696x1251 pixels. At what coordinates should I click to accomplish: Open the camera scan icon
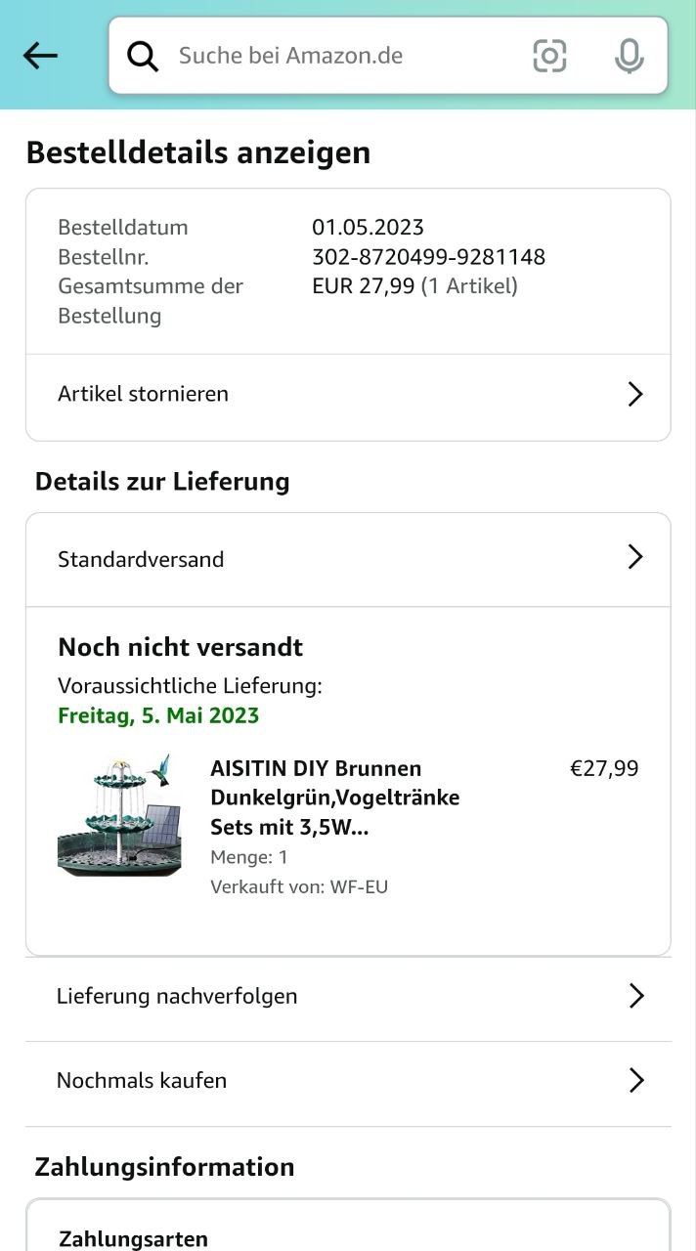click(549, 56)
